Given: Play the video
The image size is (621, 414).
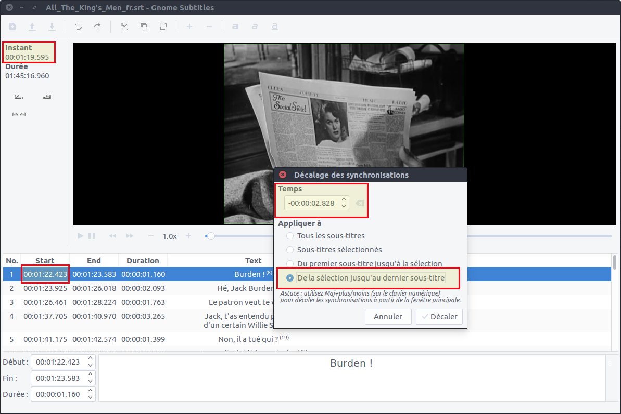Looking at the screenshot, I should [x=80, y=236].
